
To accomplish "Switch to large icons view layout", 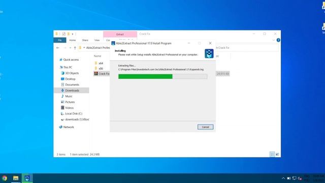I will tap(277, 154).
